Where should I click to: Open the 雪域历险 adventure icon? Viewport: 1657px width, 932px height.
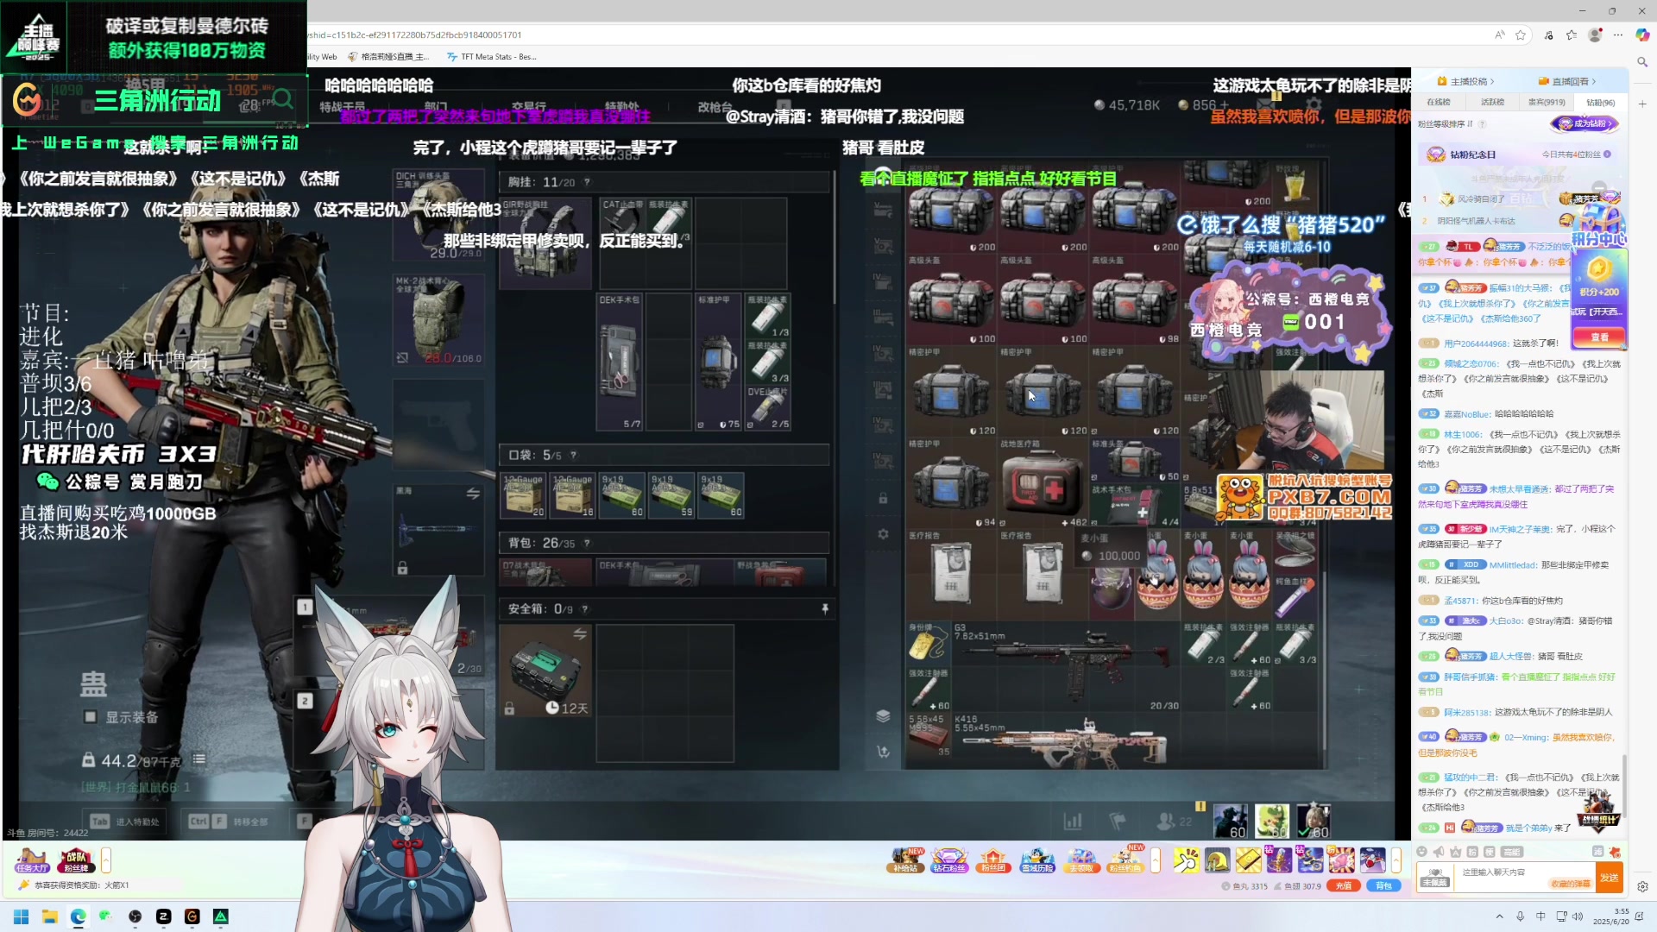[x=1037, y=860]
